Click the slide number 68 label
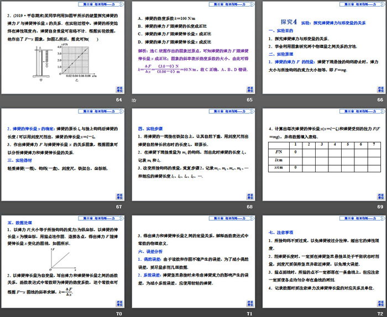The height and width of the screenshot is (317, 387). click(x=249, y=207)
